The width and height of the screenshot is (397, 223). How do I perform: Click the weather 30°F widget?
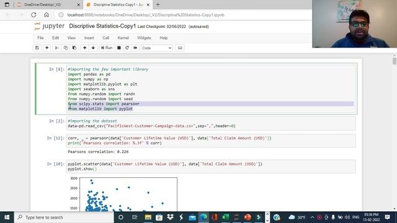point(297,217)
